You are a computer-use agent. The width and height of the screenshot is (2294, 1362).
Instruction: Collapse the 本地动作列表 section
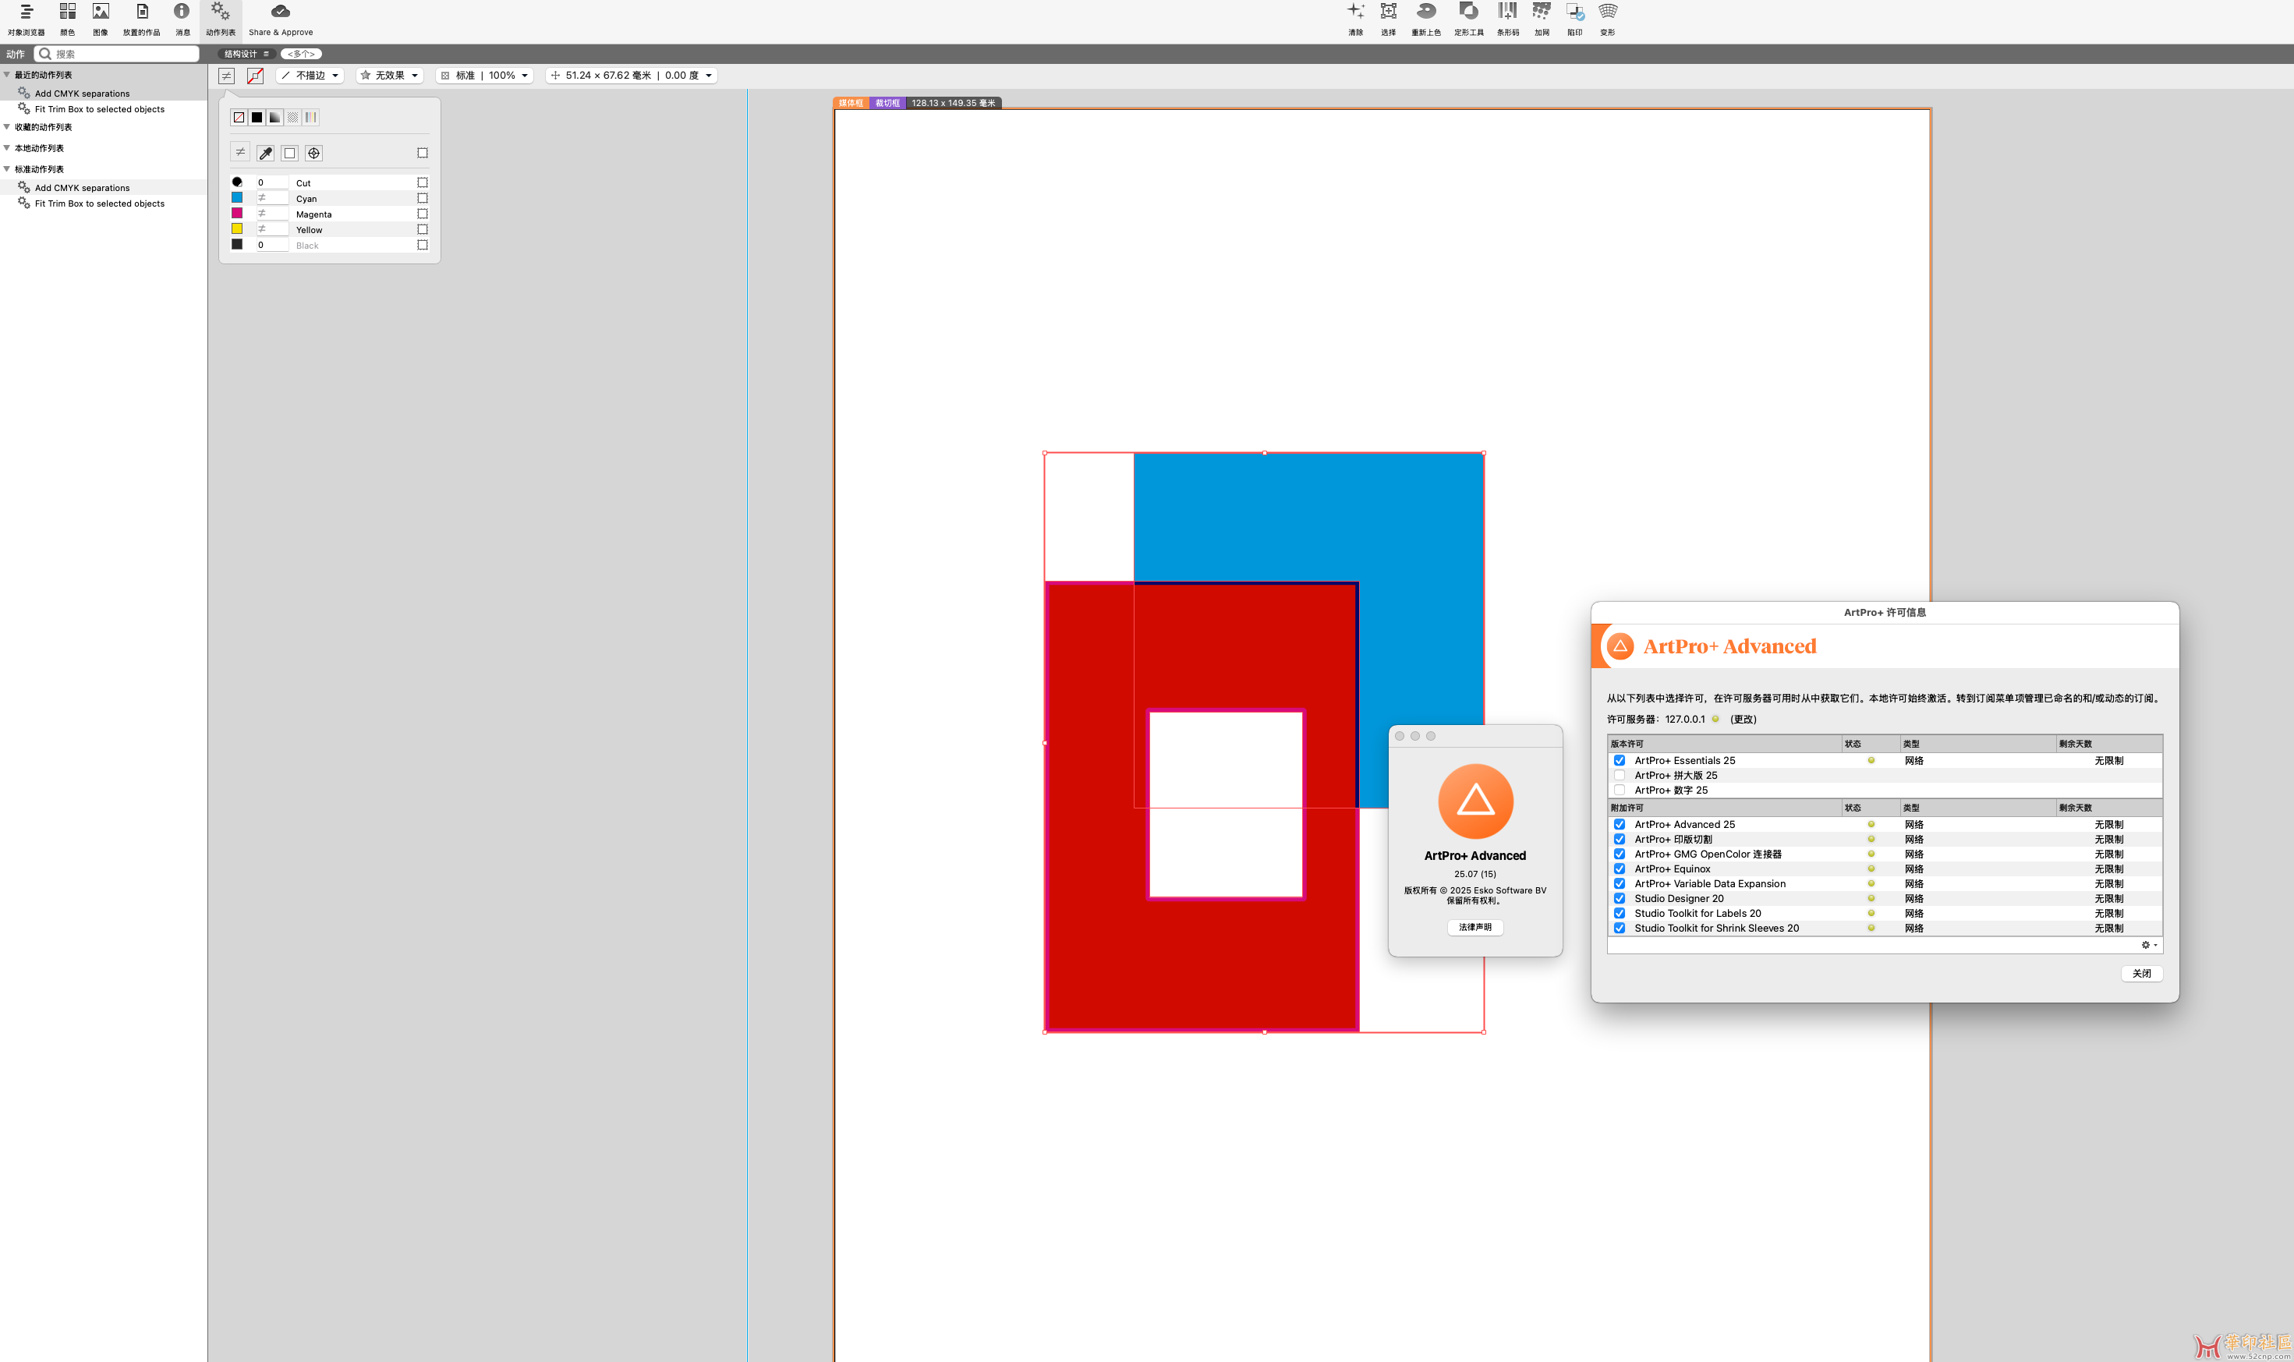pos(7,148)
